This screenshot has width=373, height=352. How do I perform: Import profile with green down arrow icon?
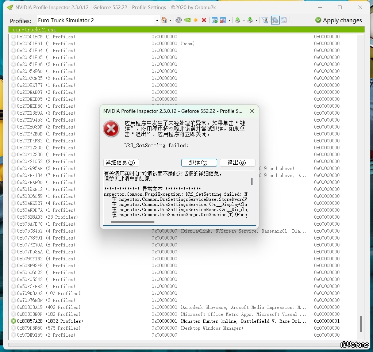(250, 20)
